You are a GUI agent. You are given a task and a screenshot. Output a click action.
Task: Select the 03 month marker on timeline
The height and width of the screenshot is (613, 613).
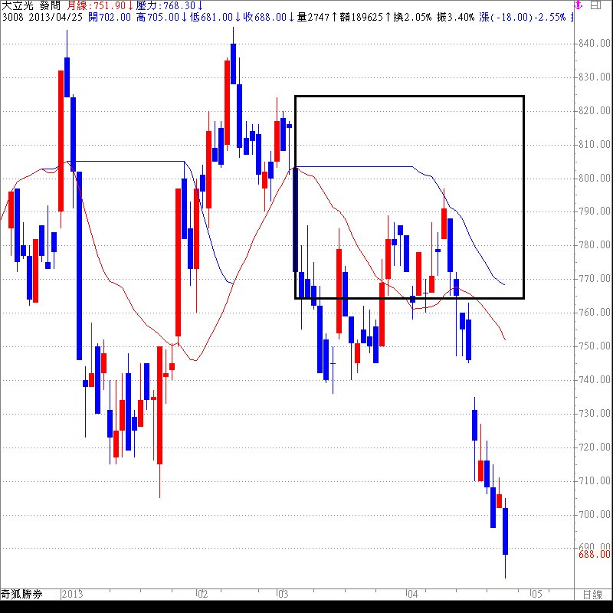click(x=283, y=594)
